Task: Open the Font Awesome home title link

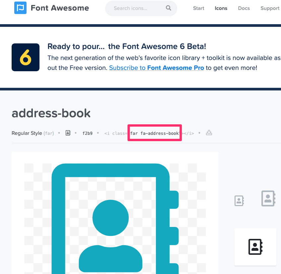Action: coord(60,8)
